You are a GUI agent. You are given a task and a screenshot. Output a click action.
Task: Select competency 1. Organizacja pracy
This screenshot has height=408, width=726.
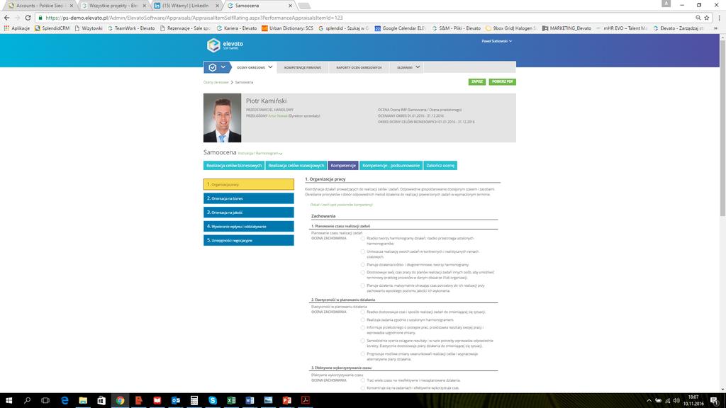pyautogui.click(x=249, y=184)
